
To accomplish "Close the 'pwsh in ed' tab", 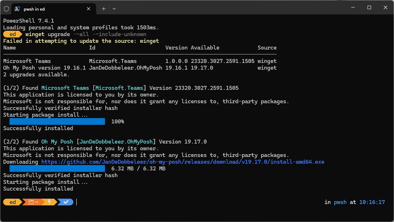I will coord(88,9).
